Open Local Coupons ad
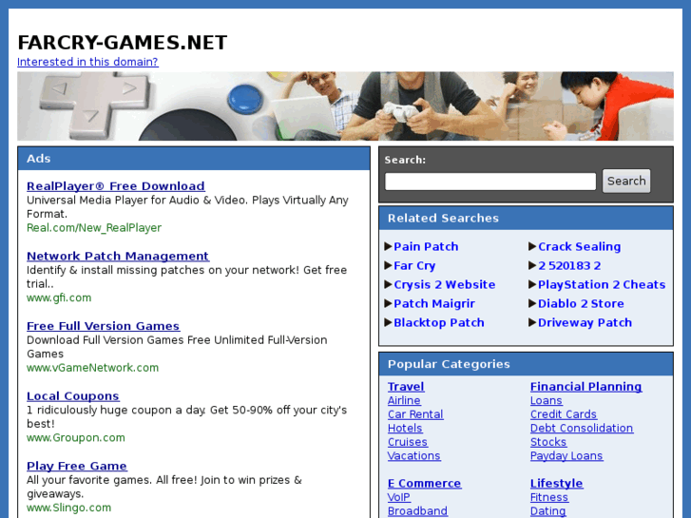Screen dimensions: 691x518 click(x=73, y=396)
